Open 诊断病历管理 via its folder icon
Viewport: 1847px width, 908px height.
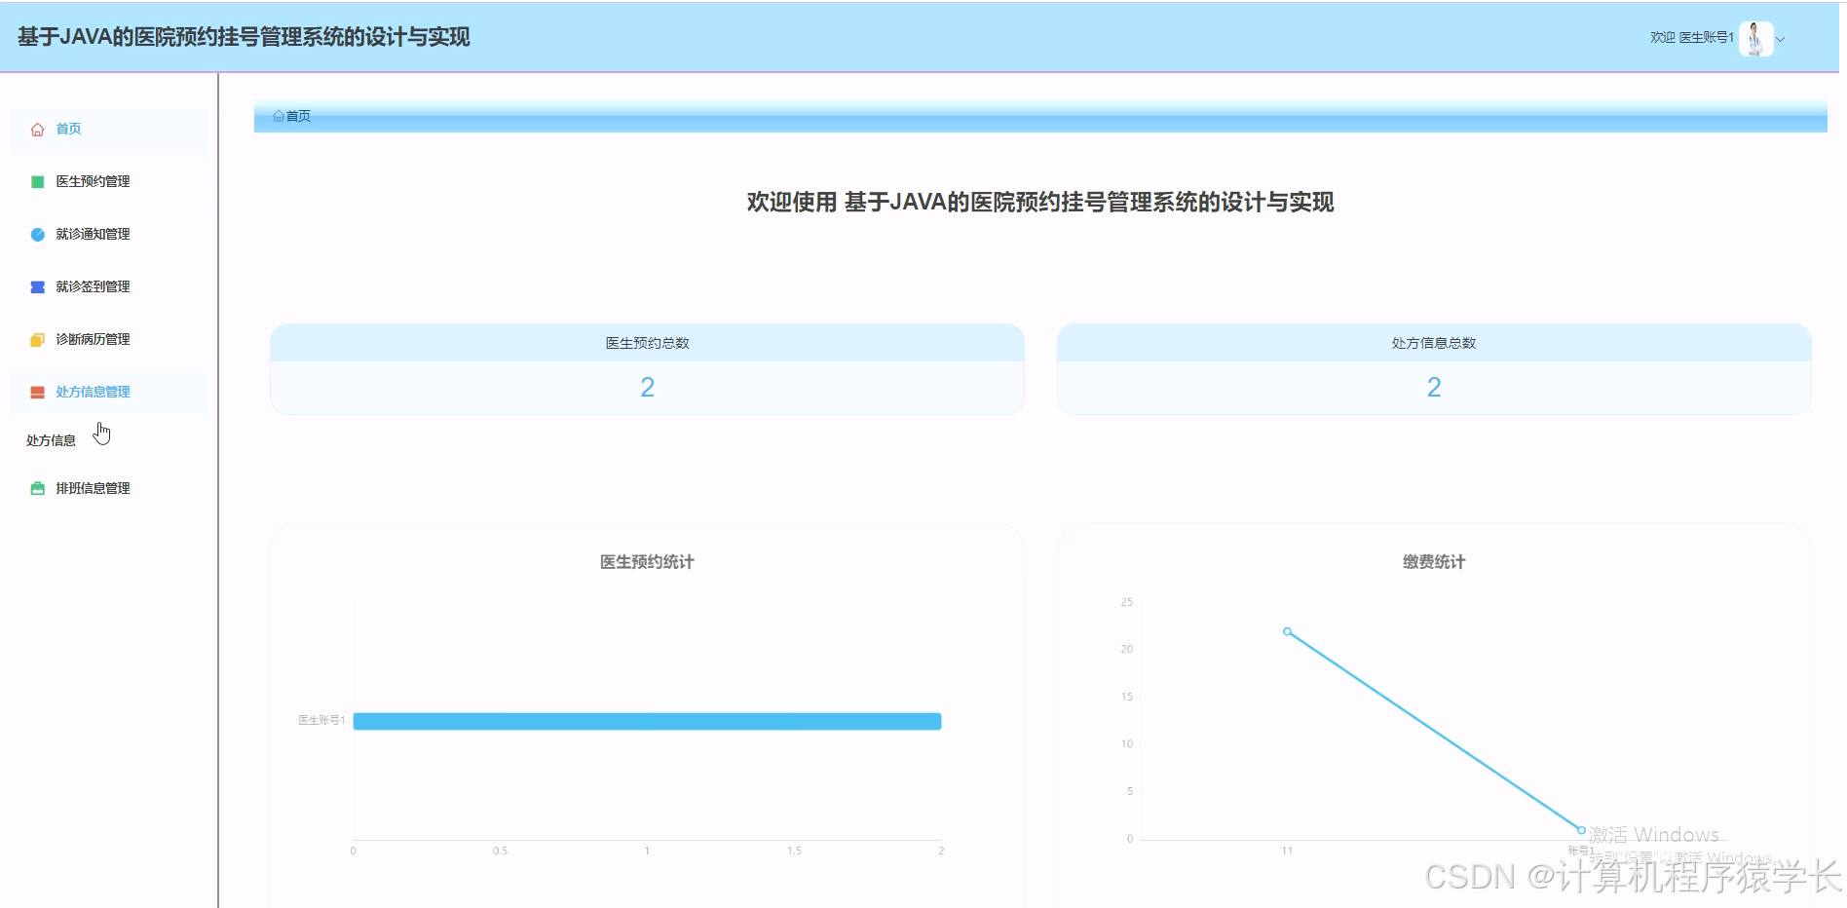[x=36, y=338]
